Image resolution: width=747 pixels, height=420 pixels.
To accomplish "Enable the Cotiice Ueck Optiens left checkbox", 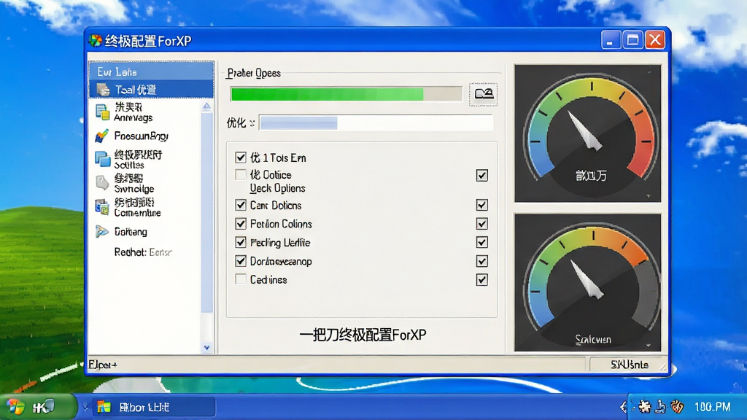I will [x=241, y=175].
